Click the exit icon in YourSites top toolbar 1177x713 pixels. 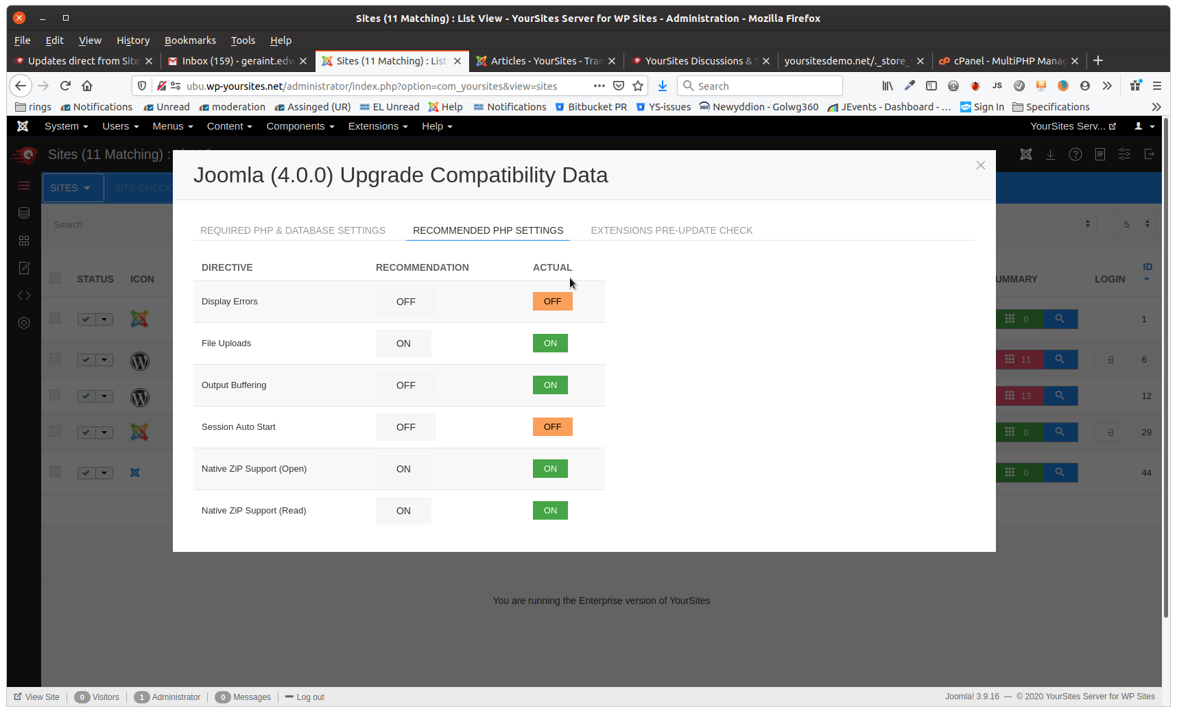(x=1150, y=154)
